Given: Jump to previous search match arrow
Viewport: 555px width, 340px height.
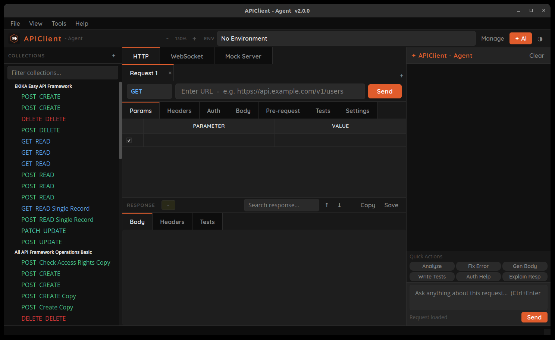Looking at the screenshot, I should [x=327, y=205].
